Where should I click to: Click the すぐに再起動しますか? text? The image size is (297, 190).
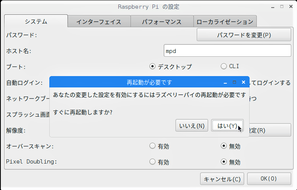pos(83,112)
